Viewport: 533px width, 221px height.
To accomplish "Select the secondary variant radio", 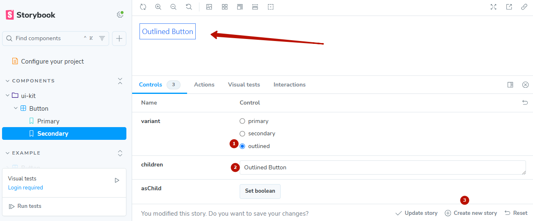I will tap(242, 133).
